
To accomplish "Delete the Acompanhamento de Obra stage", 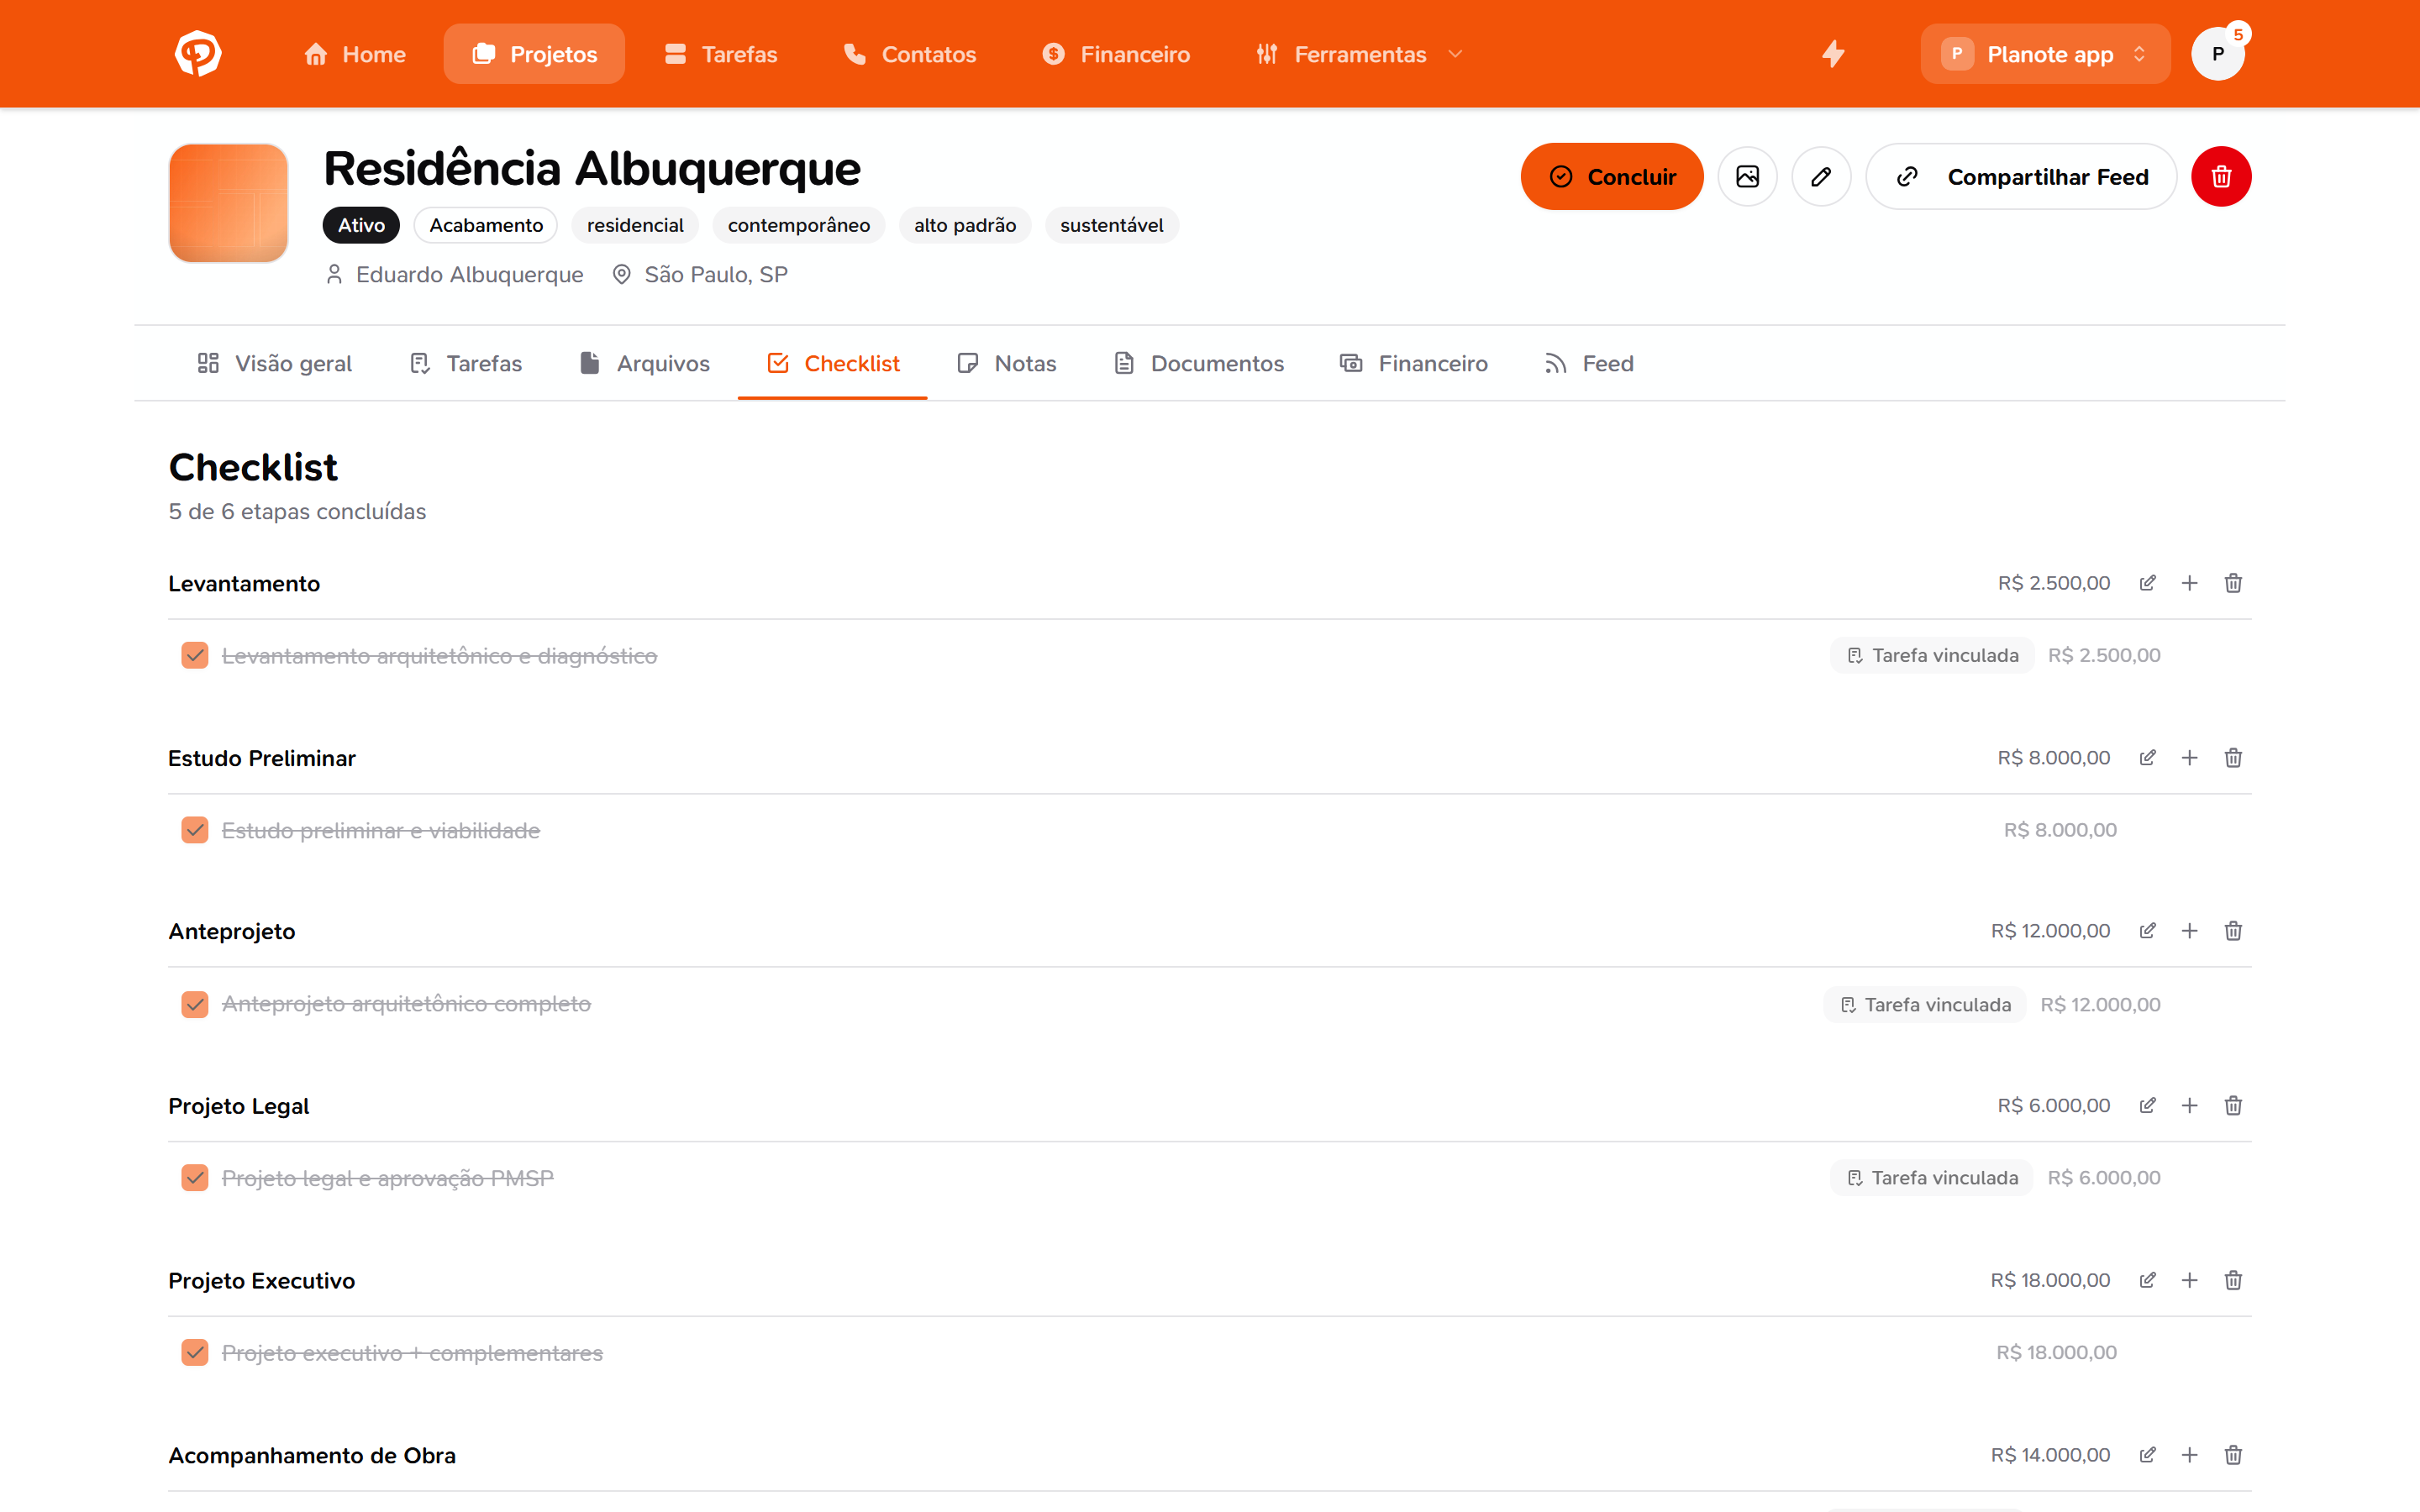I will [x=2233, y=1455].
